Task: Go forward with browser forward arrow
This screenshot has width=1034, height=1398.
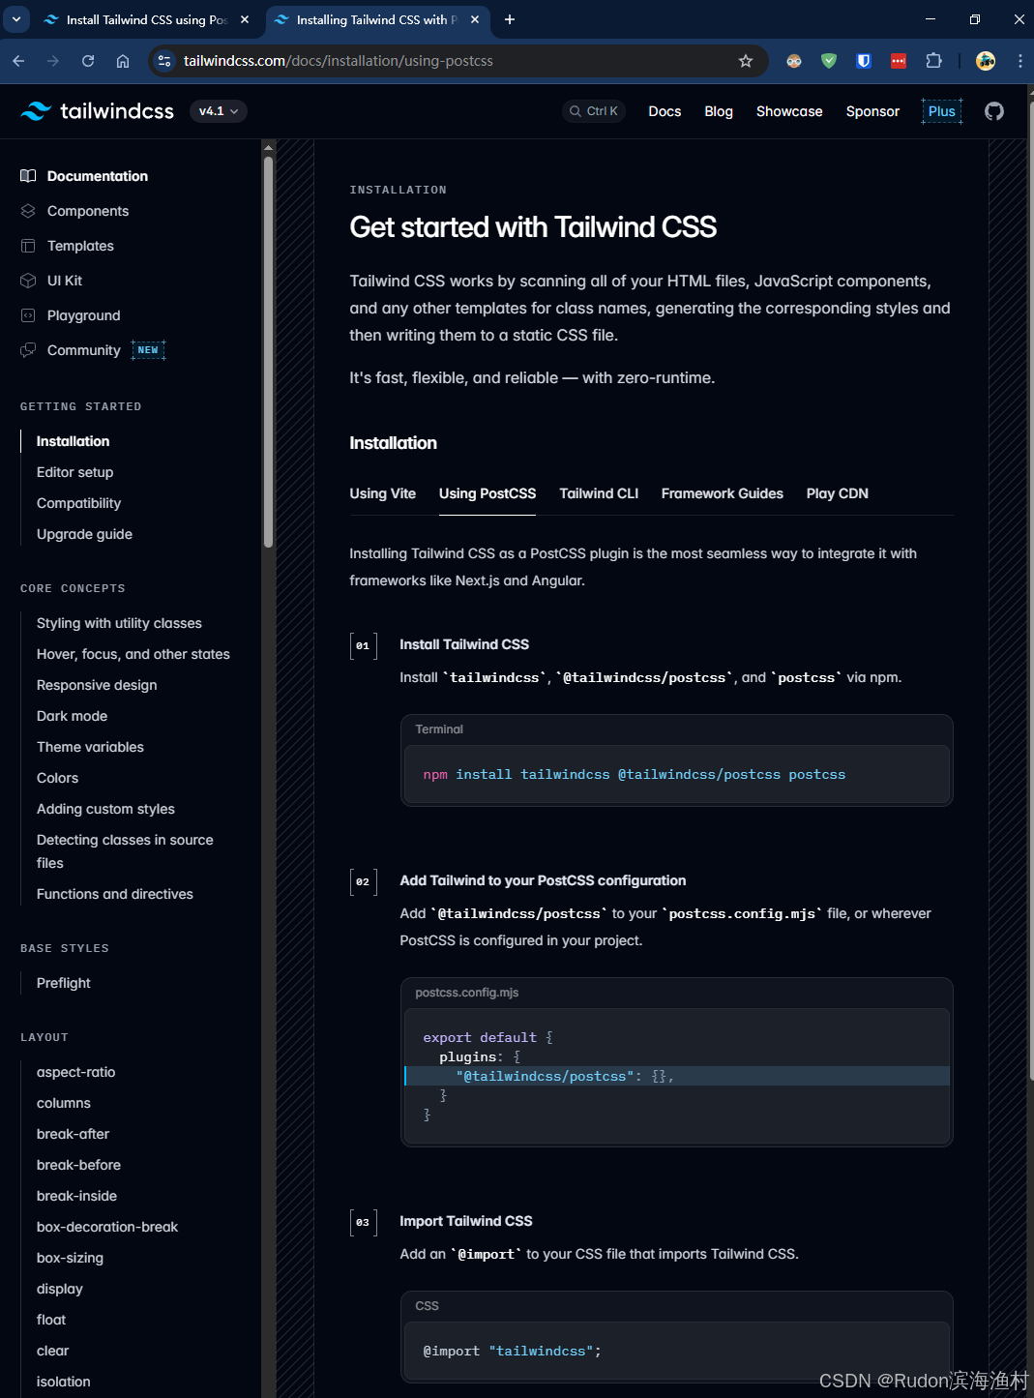Action: [x=53, y=61]
